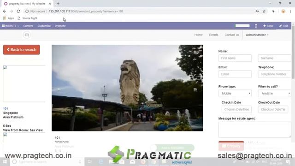Switch to mobile preview

point(256,26)
